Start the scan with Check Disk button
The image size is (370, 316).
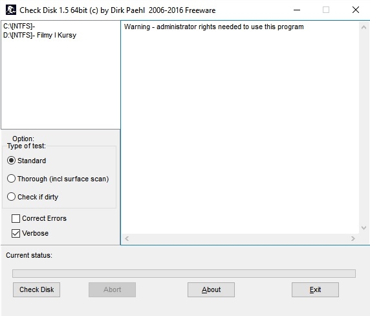pos(37,289)
